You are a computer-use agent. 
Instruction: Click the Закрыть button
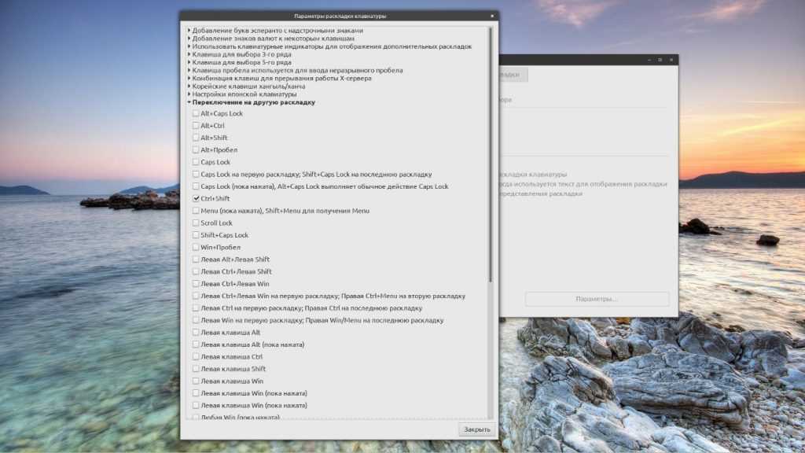point(476,429)
